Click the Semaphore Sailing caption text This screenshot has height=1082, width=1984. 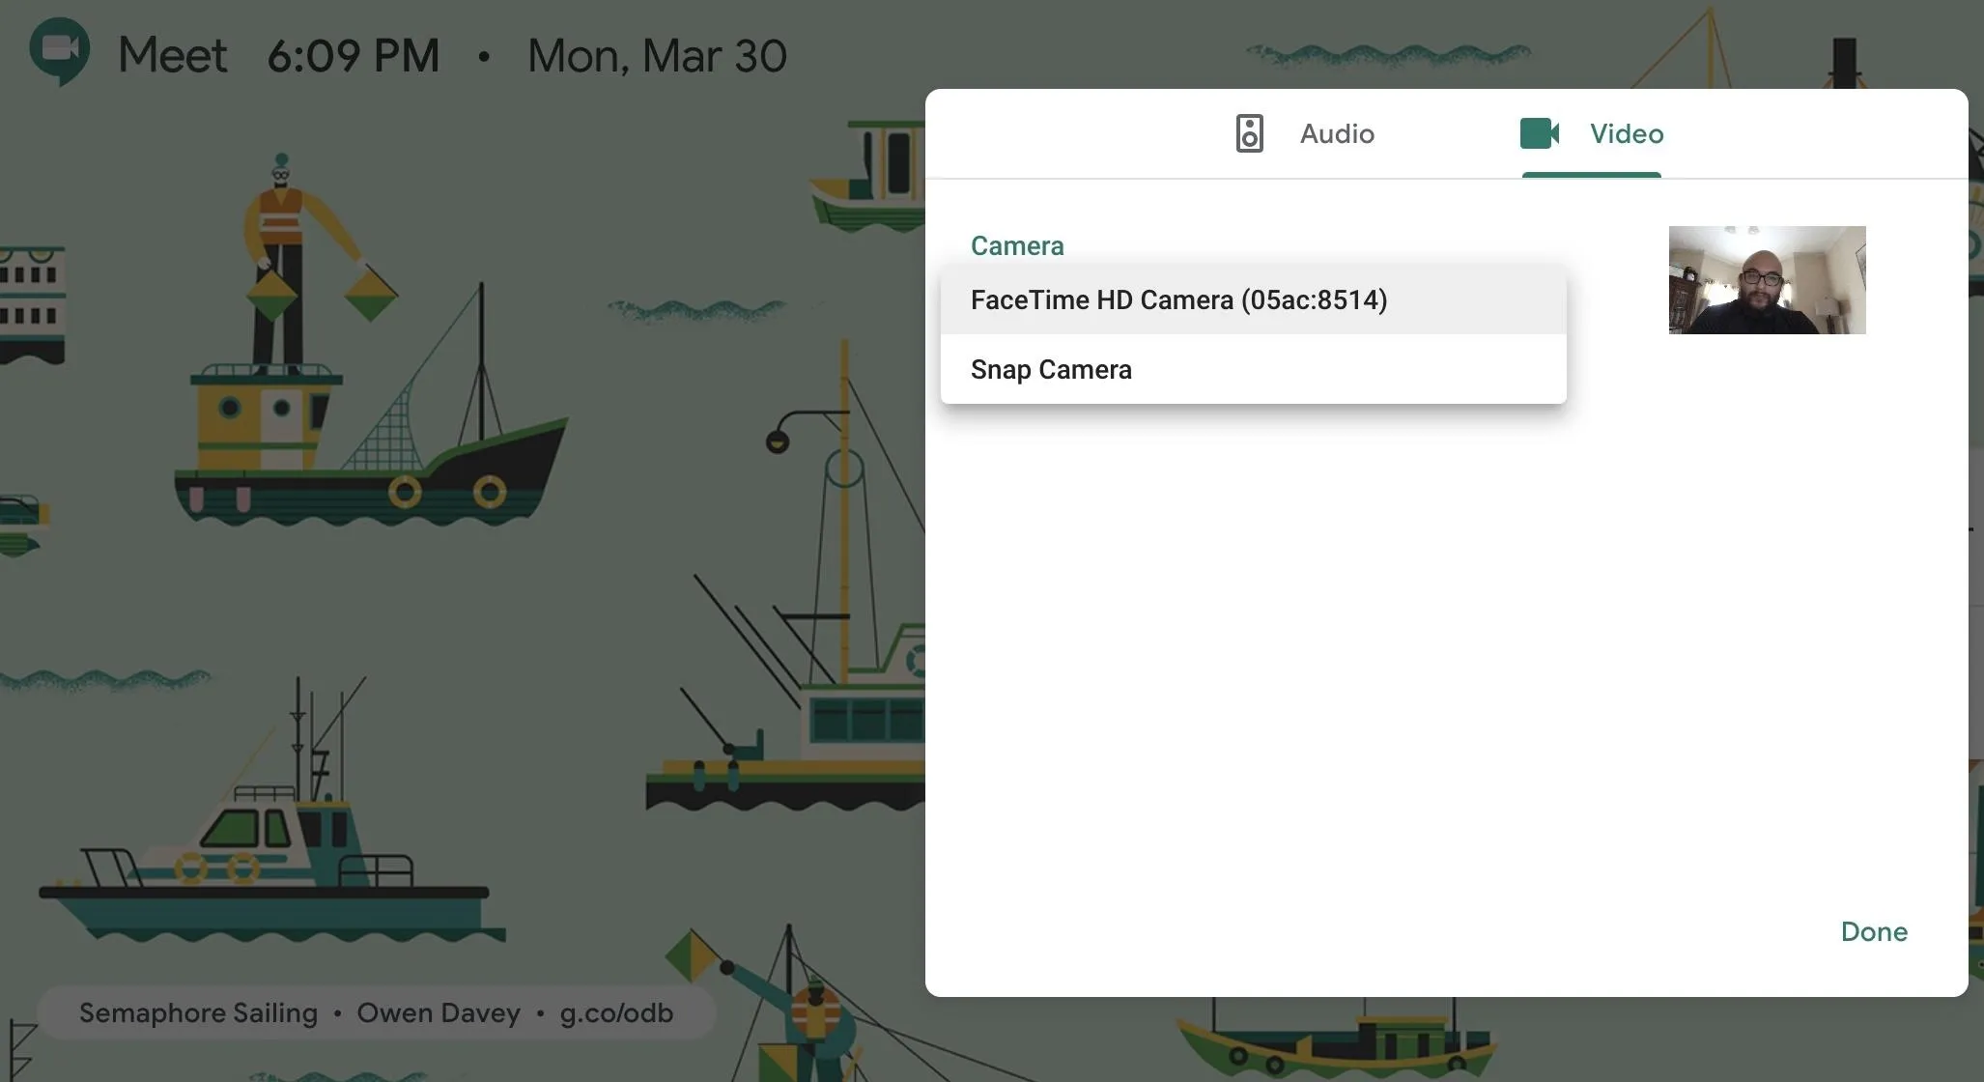coord(198,1013)
